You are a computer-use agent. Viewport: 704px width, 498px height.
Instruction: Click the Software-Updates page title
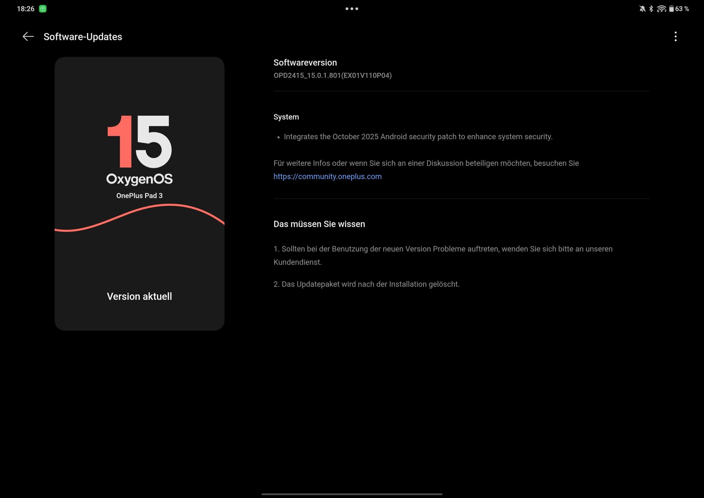(83, 37)
